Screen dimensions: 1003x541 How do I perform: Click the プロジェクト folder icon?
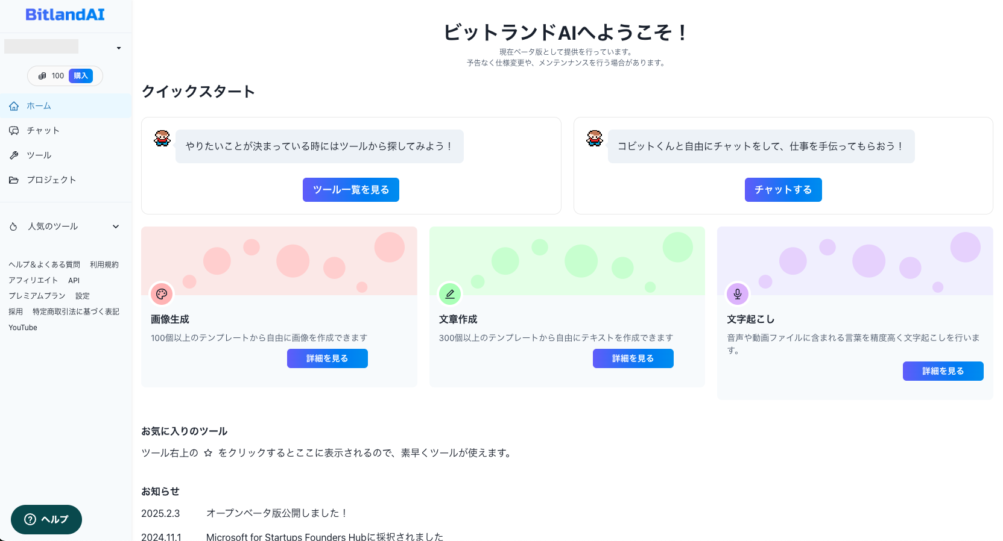point(14,180)
